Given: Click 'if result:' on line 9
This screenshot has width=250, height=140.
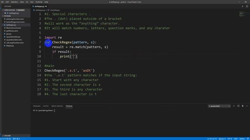Looking at the screenshot, I should tap(62, 52).
